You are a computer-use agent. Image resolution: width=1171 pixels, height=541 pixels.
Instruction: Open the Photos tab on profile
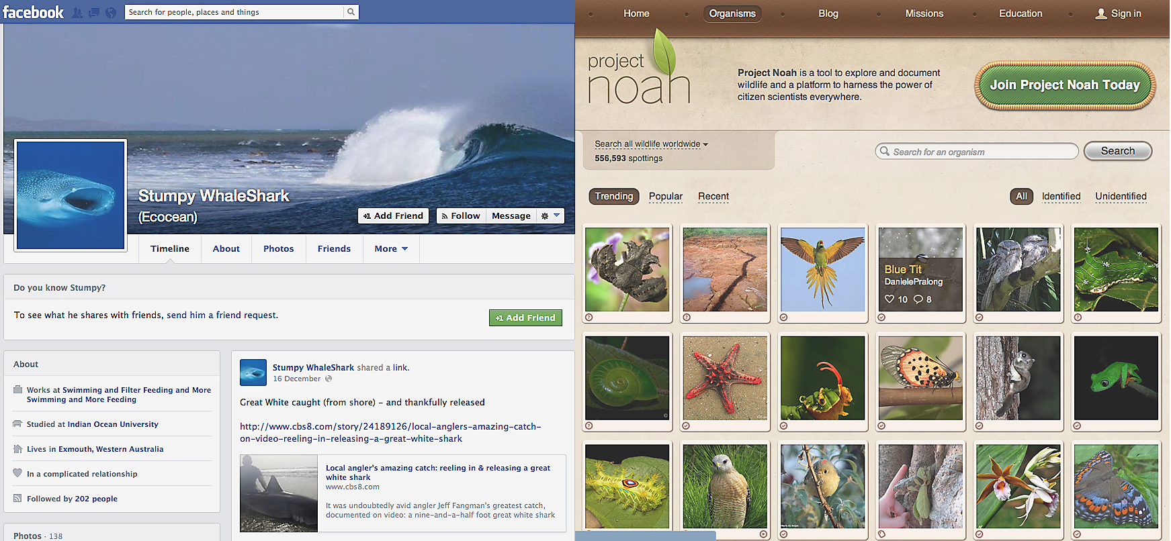pyautogui.click(x=278, y=248)
